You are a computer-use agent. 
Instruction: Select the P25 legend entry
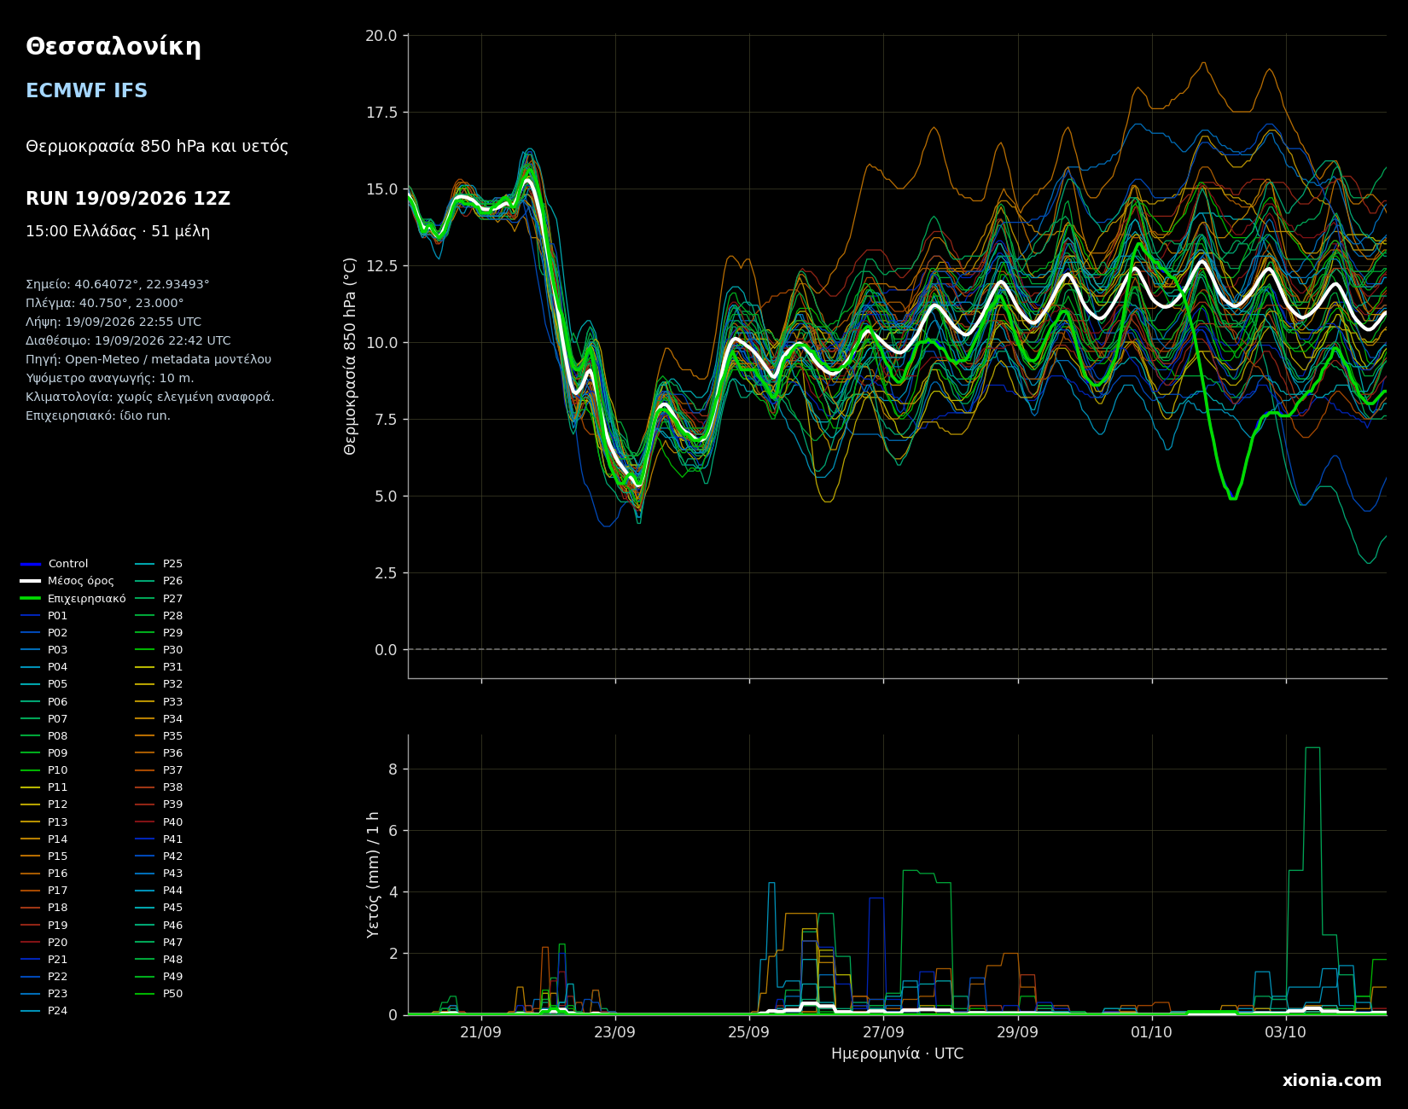(160, 564)
